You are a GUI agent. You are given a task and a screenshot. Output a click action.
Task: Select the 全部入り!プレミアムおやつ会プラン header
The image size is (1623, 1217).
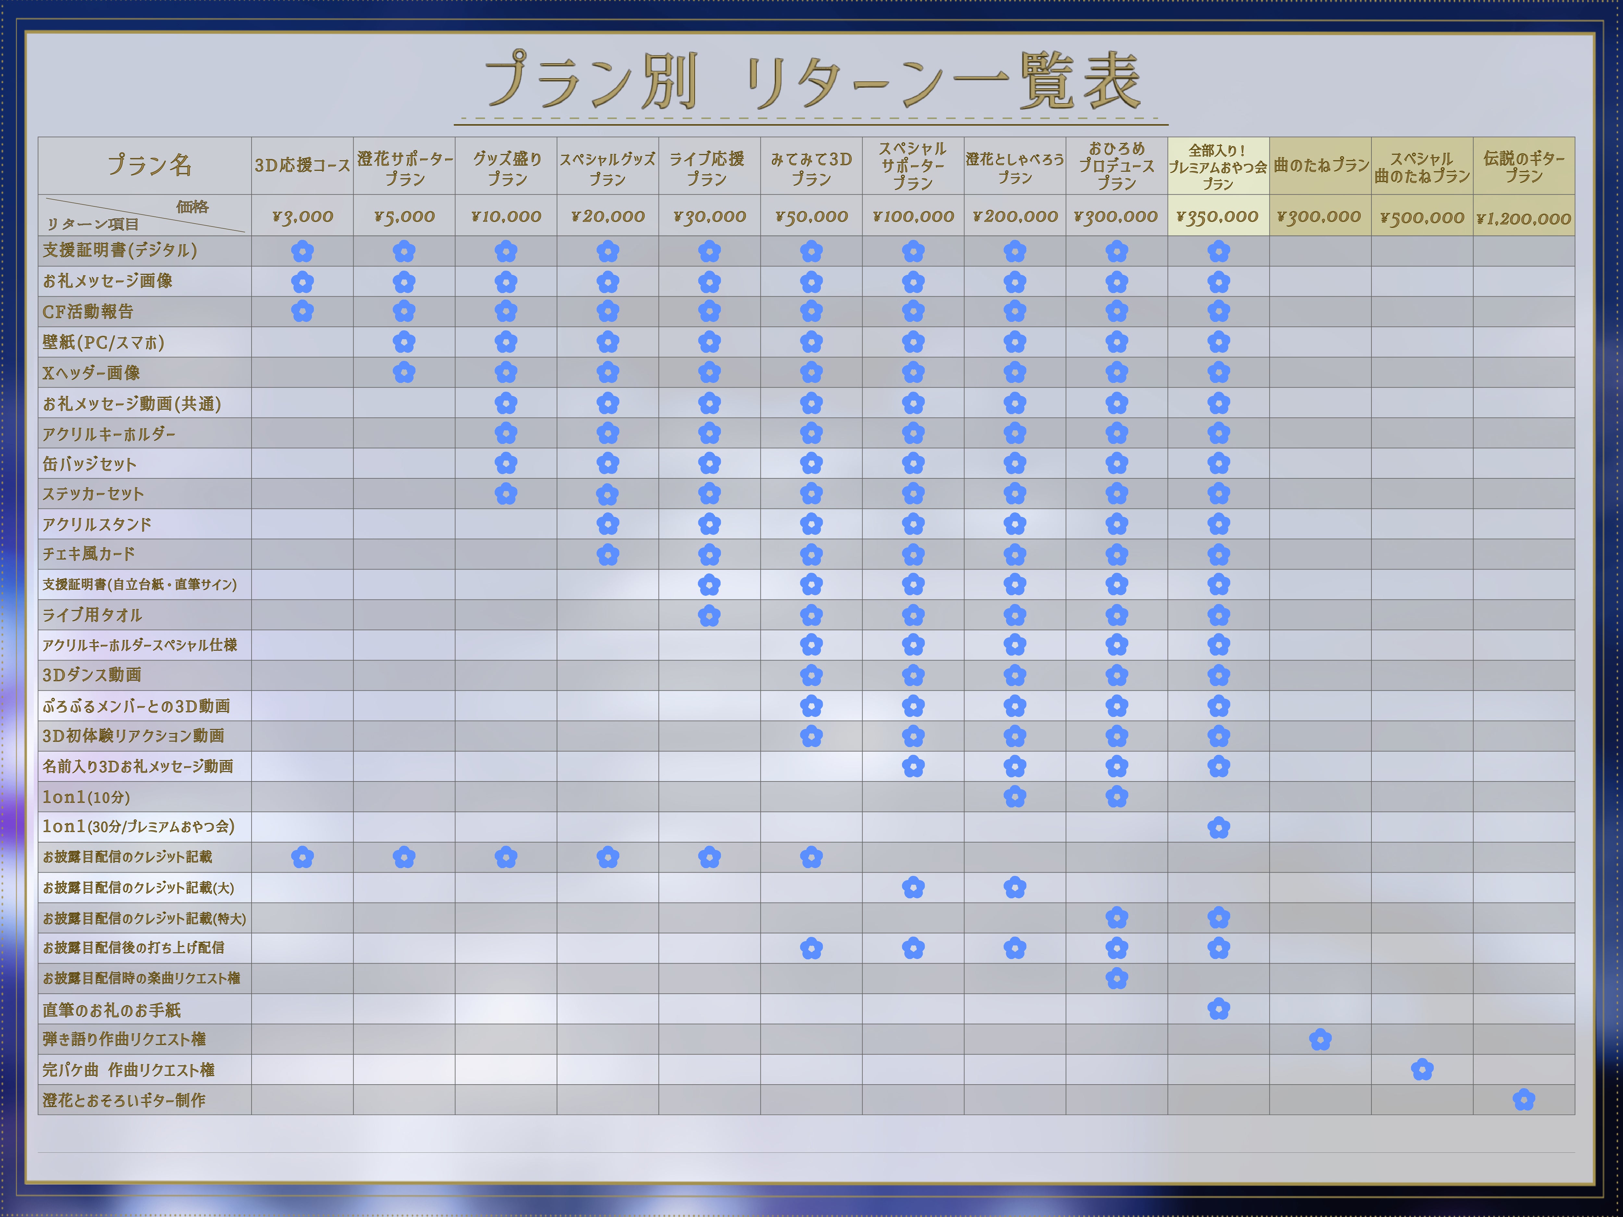tap(1219, 166)
